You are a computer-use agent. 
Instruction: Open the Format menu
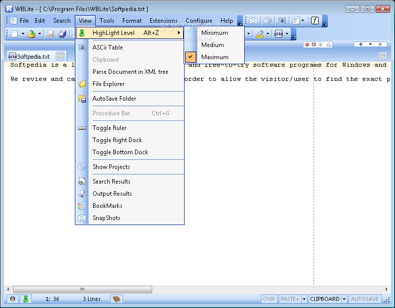[132, 21]
